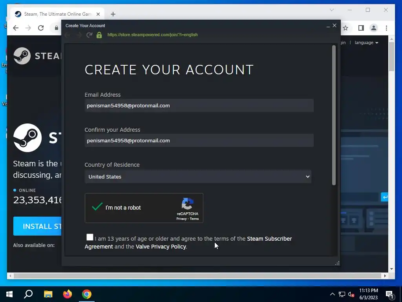Click the Email Address input field
Viewport: 402px width, 302px height.
tap(199, 105)
